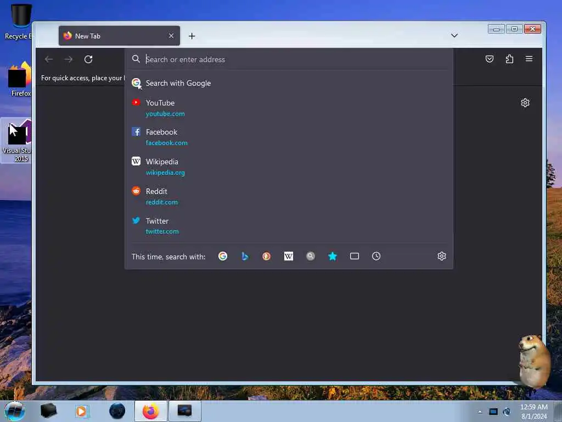Search this time with Wikipedia icon
This screenshot has height=422, width=562.
pyautogui.click(x=289, y=256)
